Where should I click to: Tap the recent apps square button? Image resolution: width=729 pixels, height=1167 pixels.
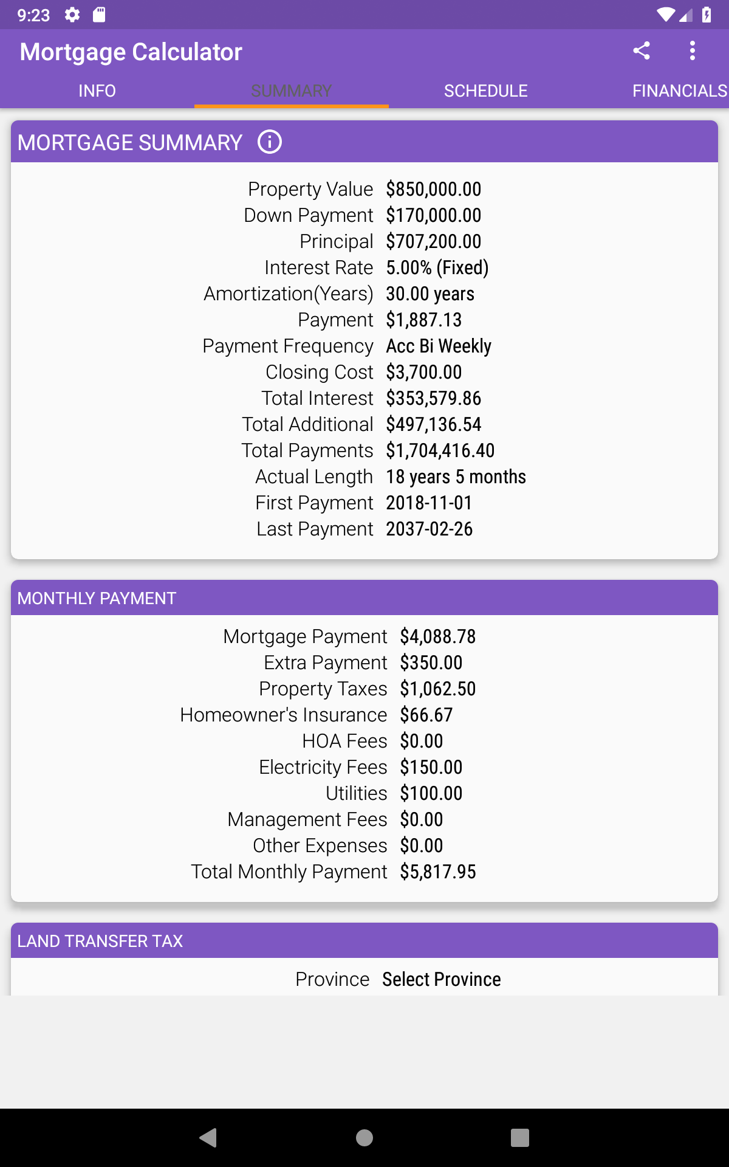(x=519, y=1137)
